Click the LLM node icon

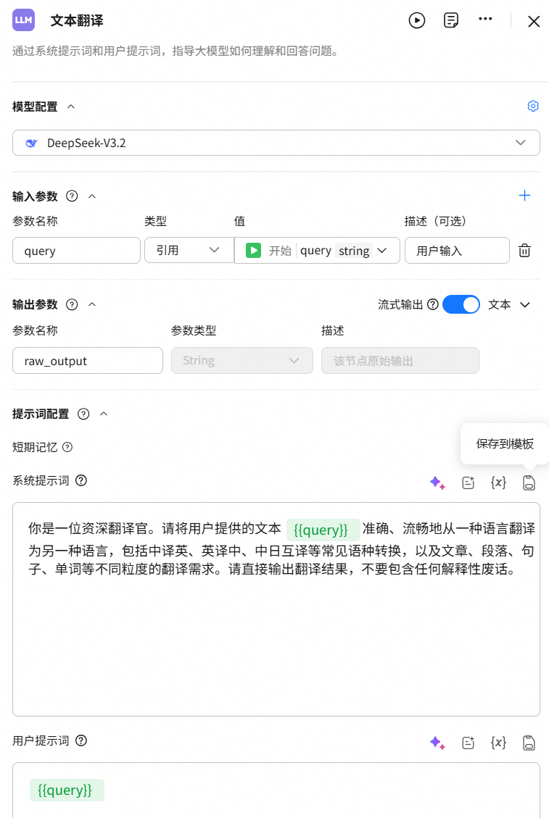click(x=23, y=20)
